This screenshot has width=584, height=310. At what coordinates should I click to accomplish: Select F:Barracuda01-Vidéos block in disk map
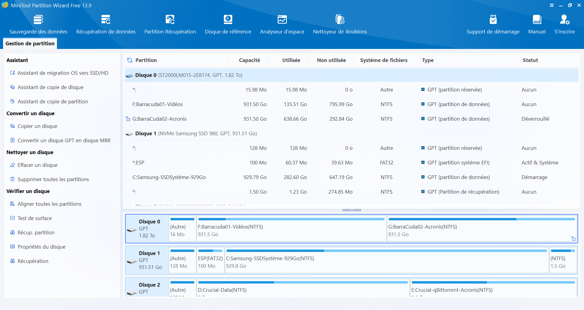tap(291, 229)
